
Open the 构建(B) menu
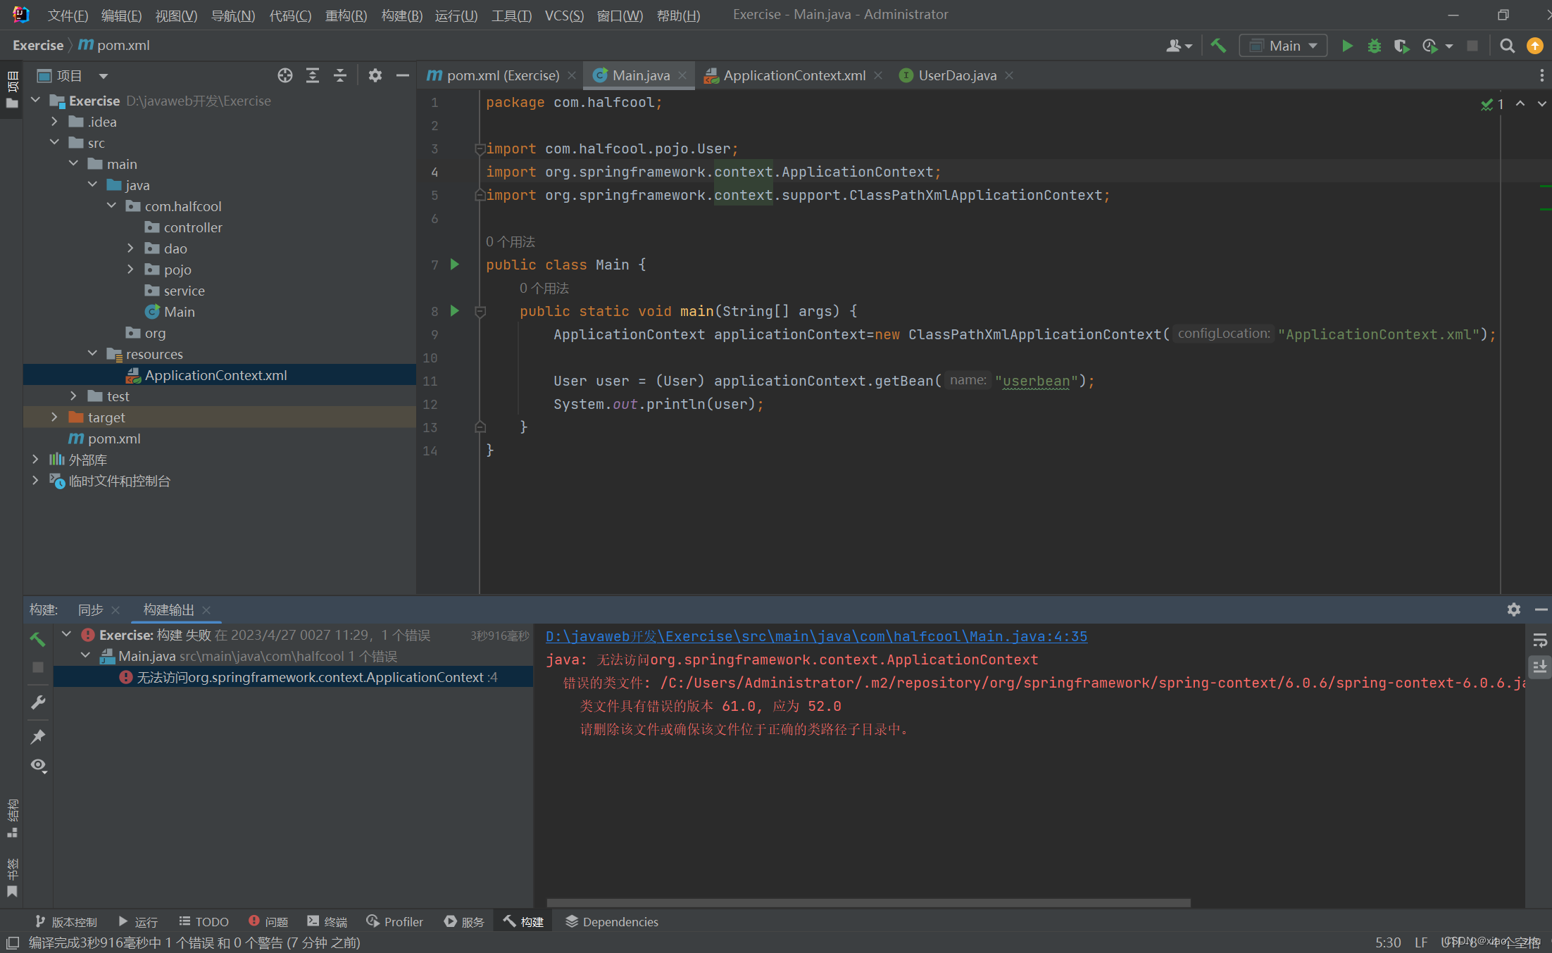pyautogui.click(x=401, y=15)
